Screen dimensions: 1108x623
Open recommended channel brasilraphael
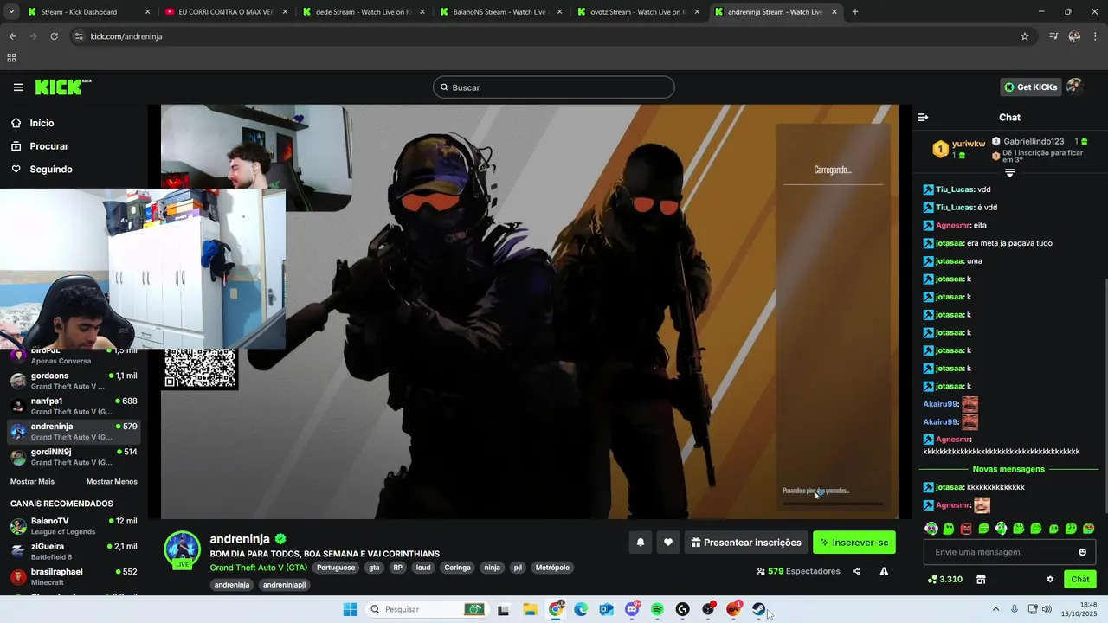coord(74,576)
